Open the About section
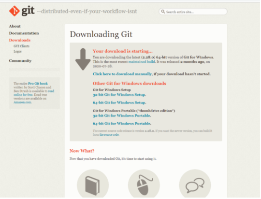Image resolution: width=261 pixels, height=199 pixels. pyautogui.click(x=15, y=26)
